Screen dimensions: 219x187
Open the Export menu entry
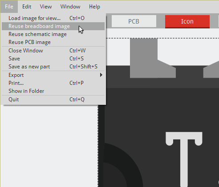[x=53, y=75]
